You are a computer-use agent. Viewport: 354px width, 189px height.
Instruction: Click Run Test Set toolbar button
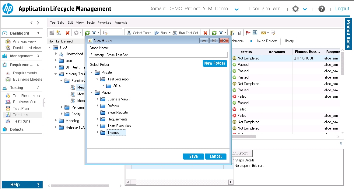(186, 33)
